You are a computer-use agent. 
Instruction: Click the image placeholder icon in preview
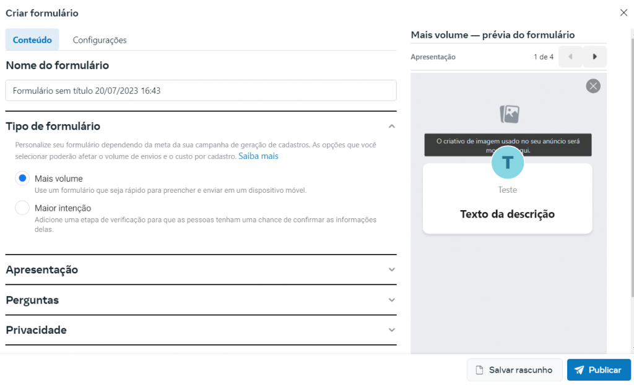point(510,114)
